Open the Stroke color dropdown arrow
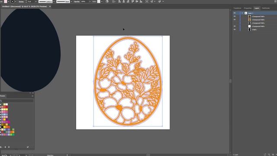277x156 pixels. [x=16, y=2]
